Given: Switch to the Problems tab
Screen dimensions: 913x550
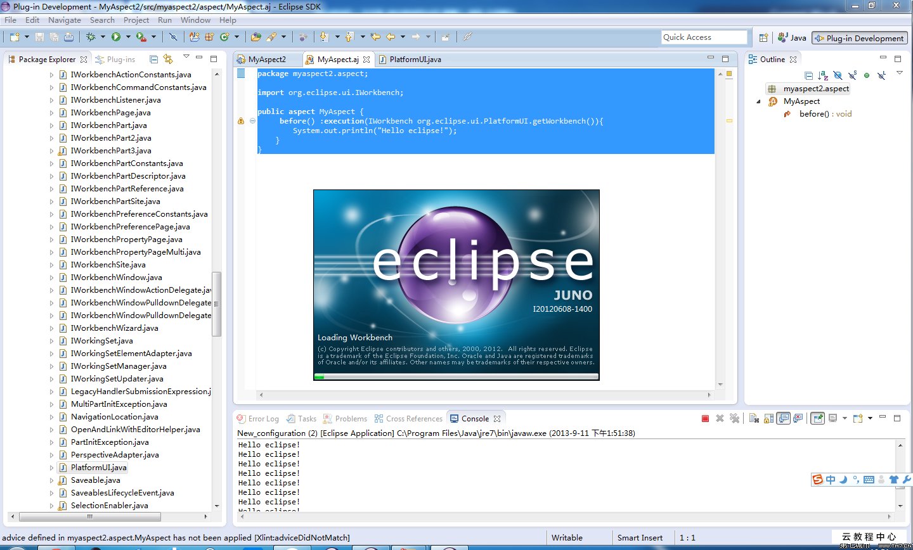Looking at the screenshot, I should [346, 419].
